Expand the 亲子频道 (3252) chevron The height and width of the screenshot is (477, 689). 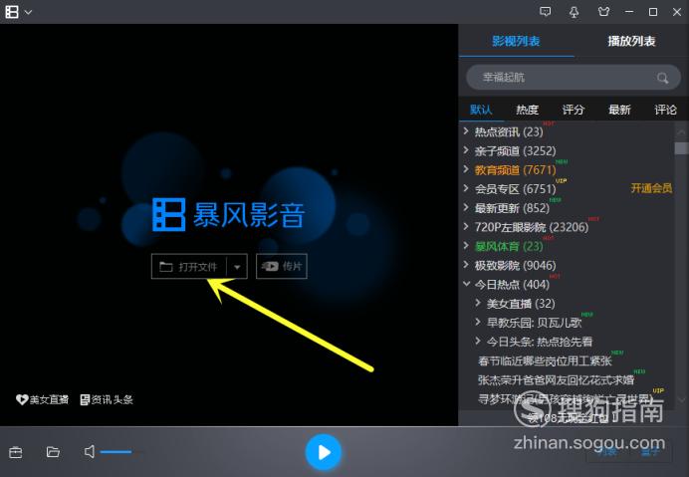click(466, 150)
